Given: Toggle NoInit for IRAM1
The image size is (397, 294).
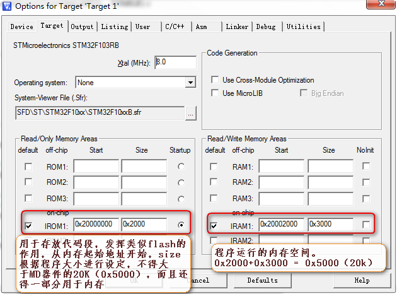Looking at the screenshot, I should [366, 225].
